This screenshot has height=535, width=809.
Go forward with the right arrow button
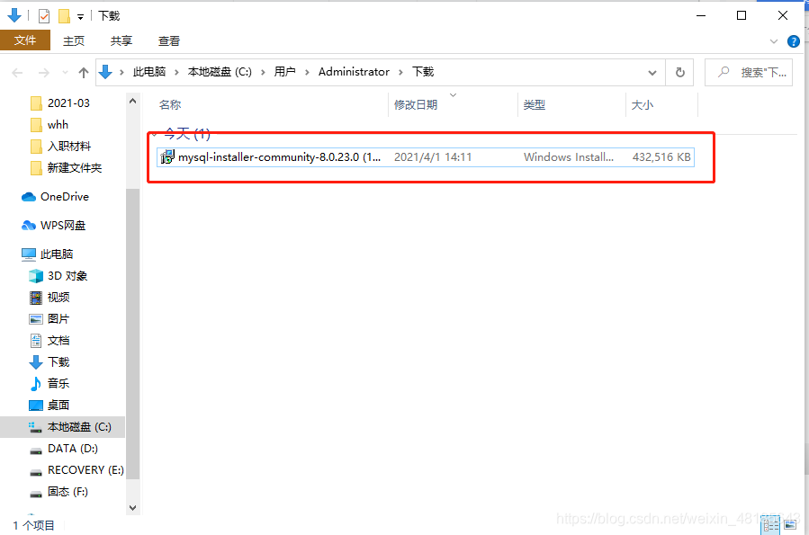44,73
